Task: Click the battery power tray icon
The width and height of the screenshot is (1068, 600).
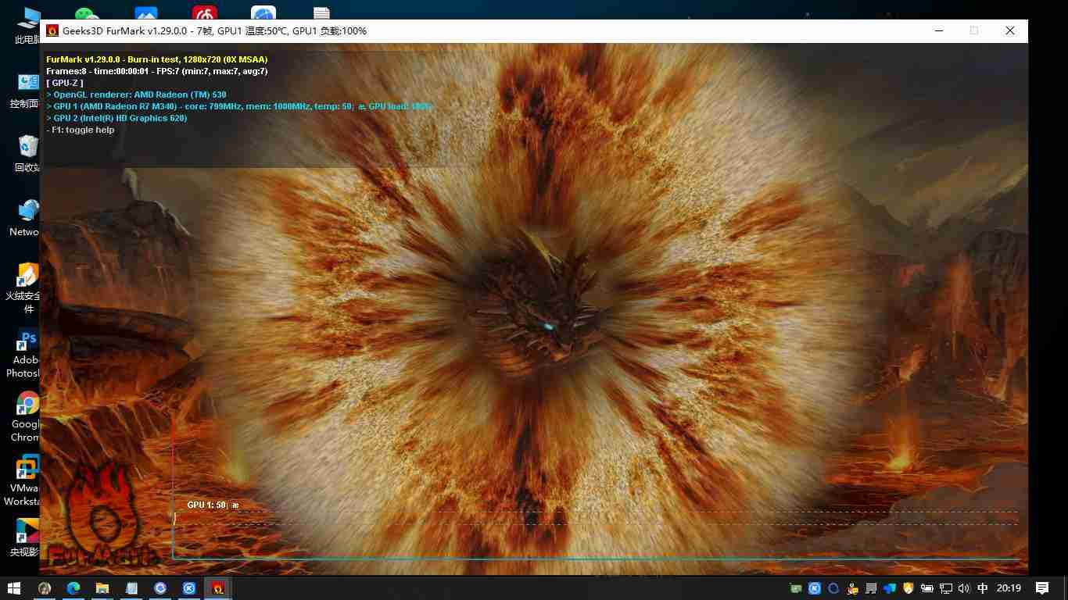Action: click(927, 588)
